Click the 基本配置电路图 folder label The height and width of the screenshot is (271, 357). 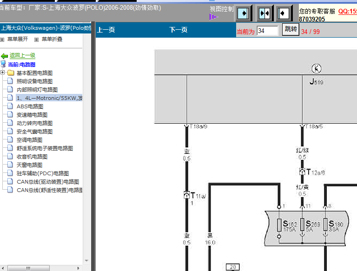click(x=34, y=73)
